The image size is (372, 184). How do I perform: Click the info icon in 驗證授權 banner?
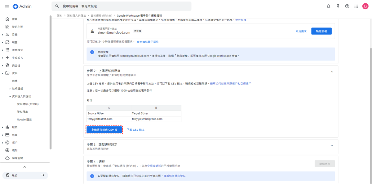point(92,52)
